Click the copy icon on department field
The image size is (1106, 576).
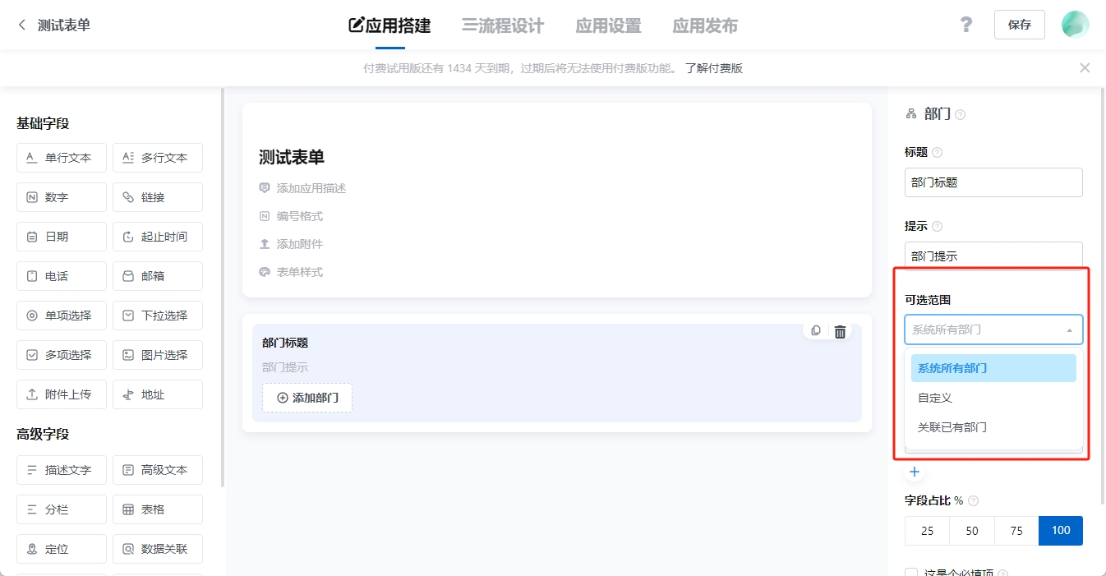(815, 331)
